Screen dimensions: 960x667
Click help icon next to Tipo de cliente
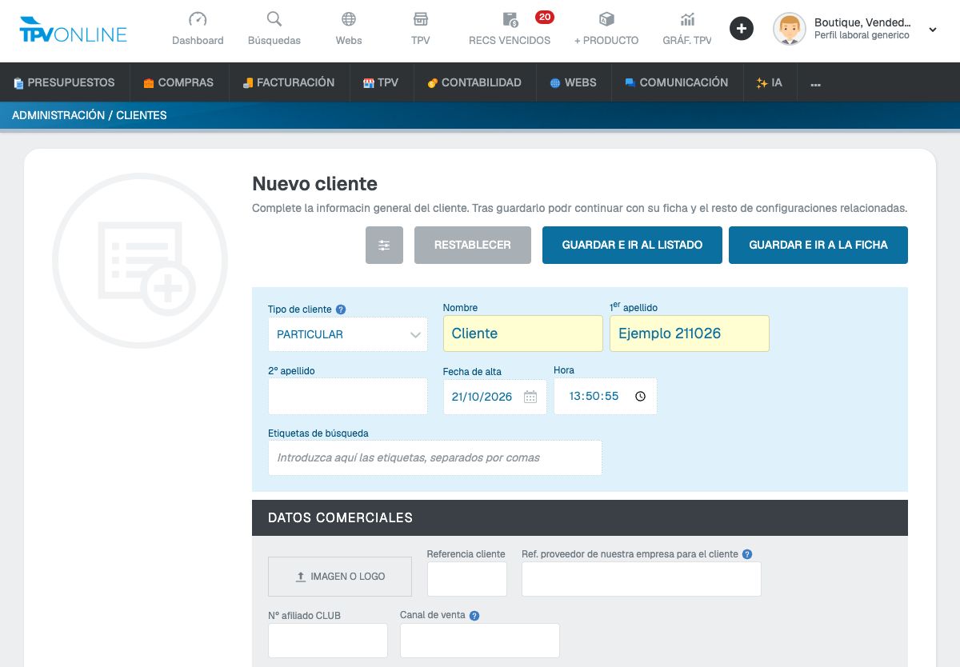click(341, 310)
